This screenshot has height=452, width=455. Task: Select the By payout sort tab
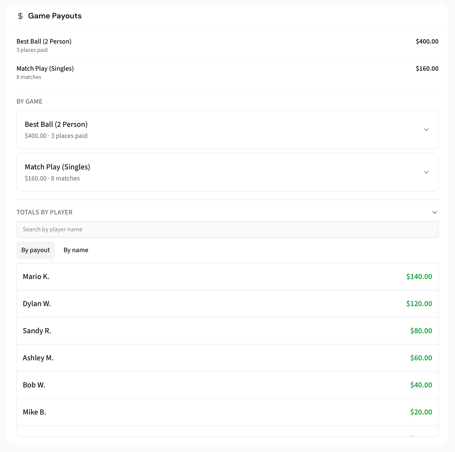(x=36, y=250)
